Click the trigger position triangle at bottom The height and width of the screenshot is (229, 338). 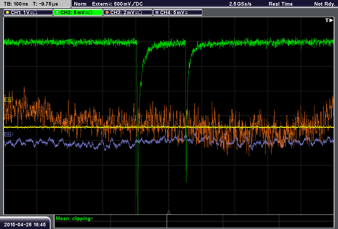(169, 212)
